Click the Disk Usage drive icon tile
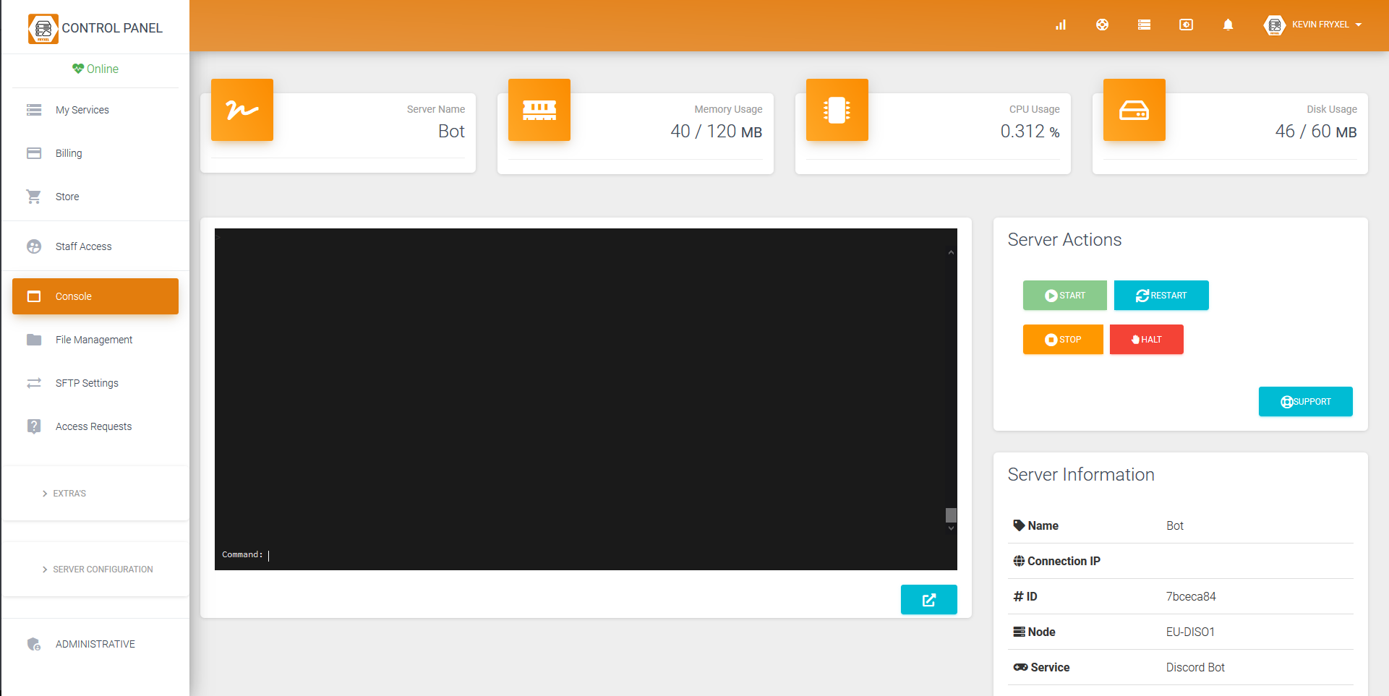The width and height of the screenshot is (1389, 696). [1134, 110]
